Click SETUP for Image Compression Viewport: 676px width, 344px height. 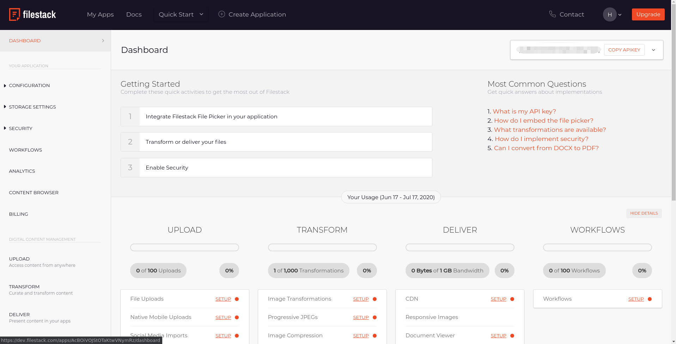point(361,336)
